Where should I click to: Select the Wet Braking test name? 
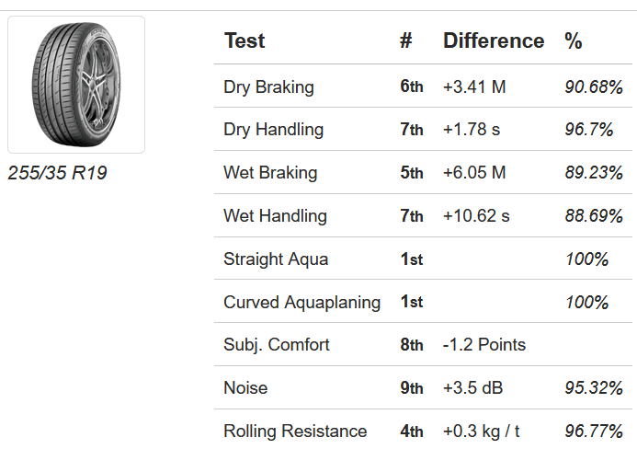point(270,173)
